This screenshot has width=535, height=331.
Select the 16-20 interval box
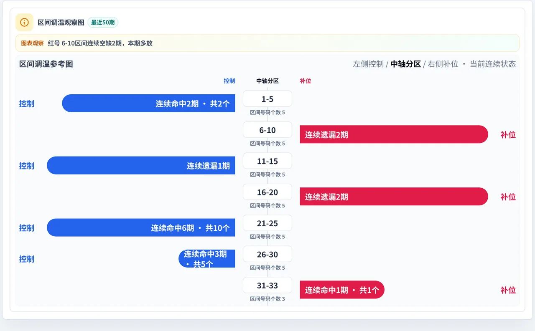(x=267, y=192)
